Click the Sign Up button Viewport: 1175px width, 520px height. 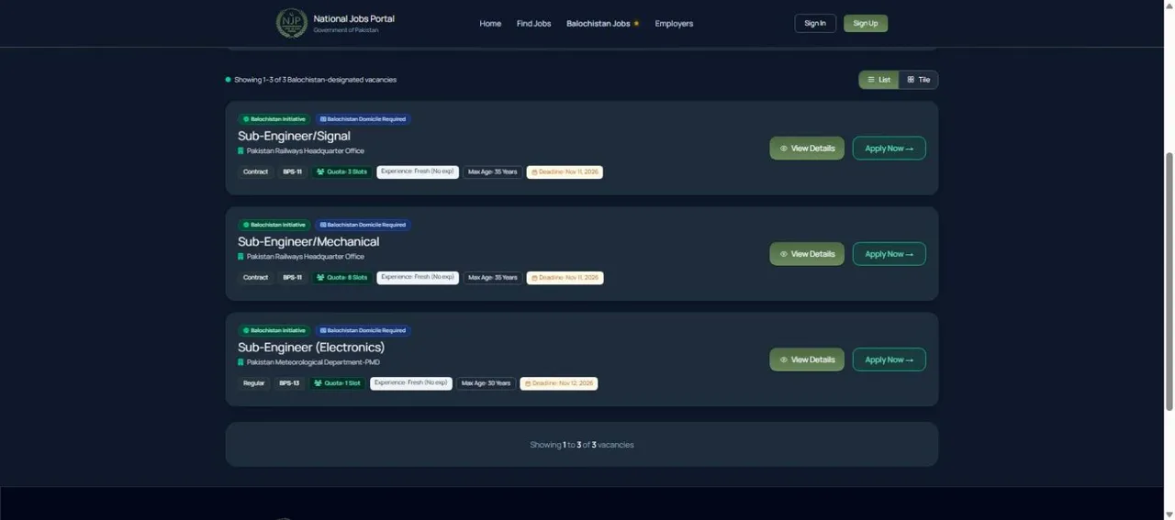866,24
